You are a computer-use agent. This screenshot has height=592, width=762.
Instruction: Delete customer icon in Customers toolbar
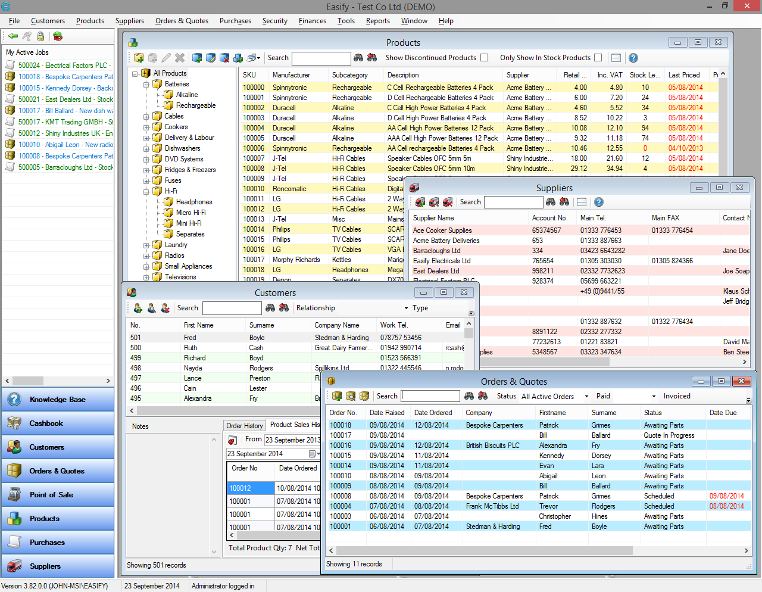165,308
